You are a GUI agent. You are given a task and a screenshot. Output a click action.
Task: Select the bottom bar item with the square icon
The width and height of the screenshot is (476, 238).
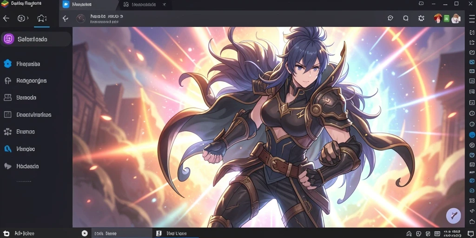point(175,233)
